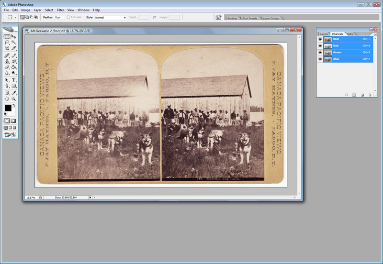Click the Delete channel trash icon
This screenshot has height=264, width=383.
[x=371, y=95]
